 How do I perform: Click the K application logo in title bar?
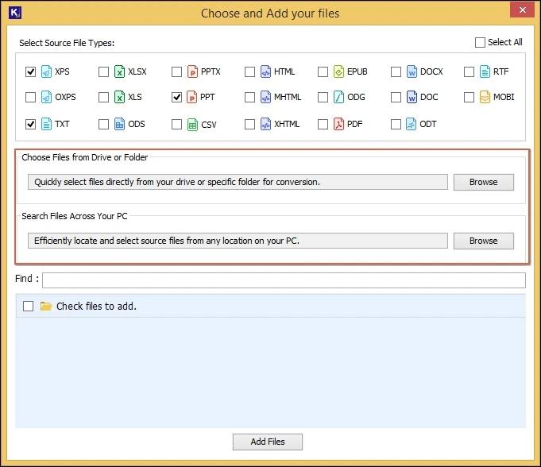[15, 13]
